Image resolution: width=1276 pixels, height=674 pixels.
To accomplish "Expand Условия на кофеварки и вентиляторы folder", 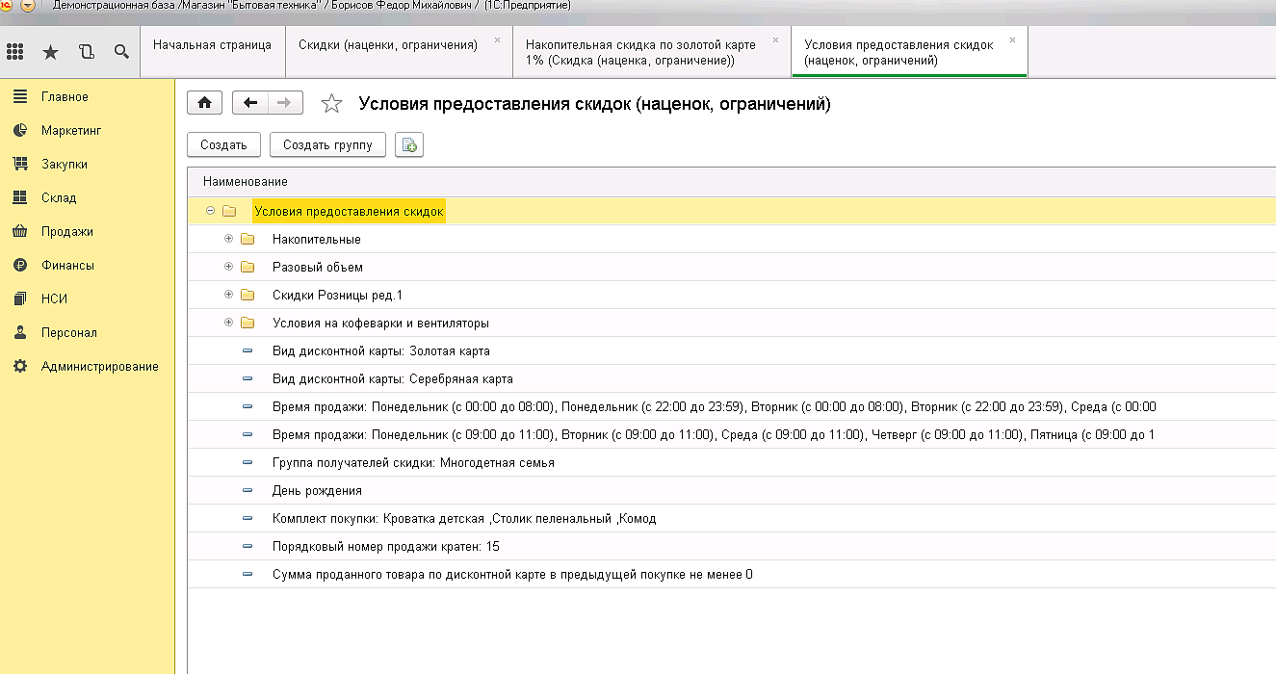I will tap(228, 323).
